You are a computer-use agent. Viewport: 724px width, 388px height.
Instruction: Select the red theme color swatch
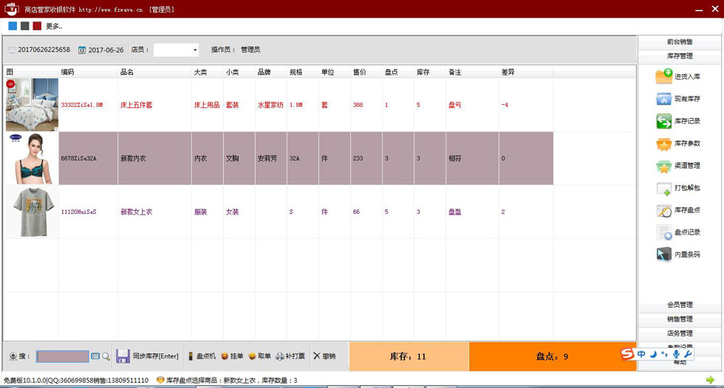(x=37, y=27)
